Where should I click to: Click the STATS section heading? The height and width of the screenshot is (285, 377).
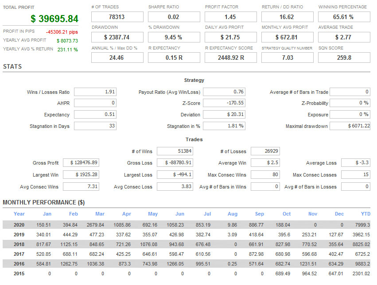pyautogui.click(x=12, y=66)
